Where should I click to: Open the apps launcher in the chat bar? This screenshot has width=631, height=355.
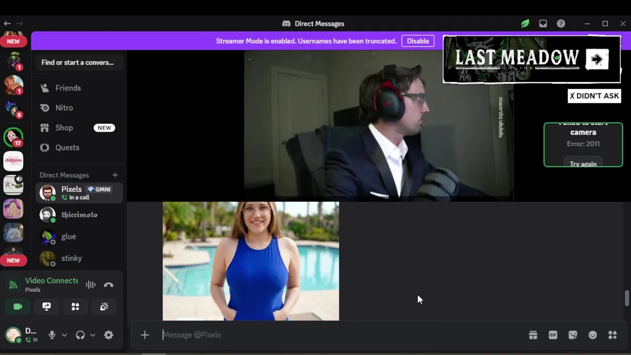coord(613,335)
